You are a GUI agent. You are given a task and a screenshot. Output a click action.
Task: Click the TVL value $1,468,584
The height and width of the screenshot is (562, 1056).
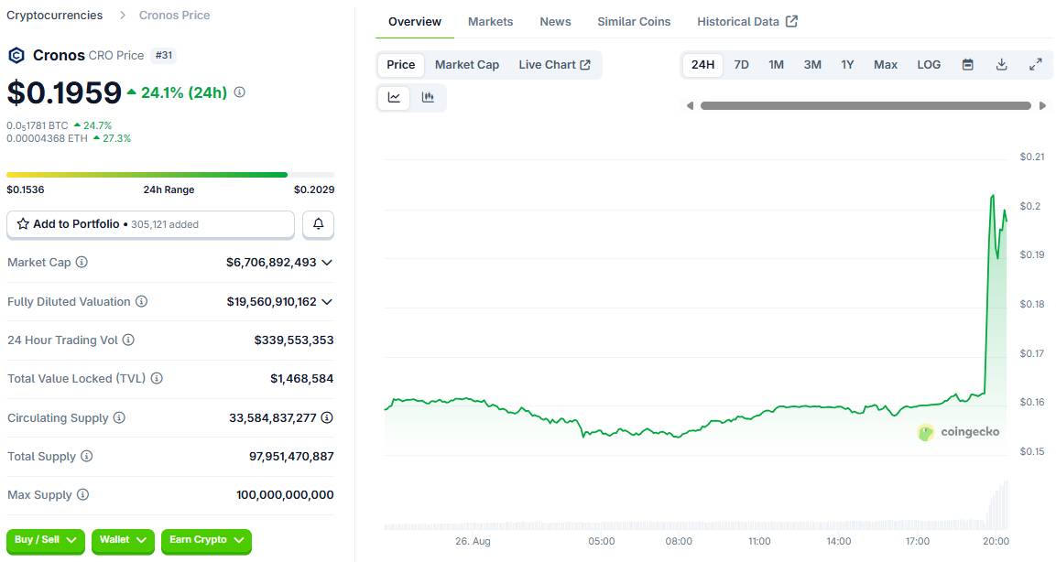point(301,378)
